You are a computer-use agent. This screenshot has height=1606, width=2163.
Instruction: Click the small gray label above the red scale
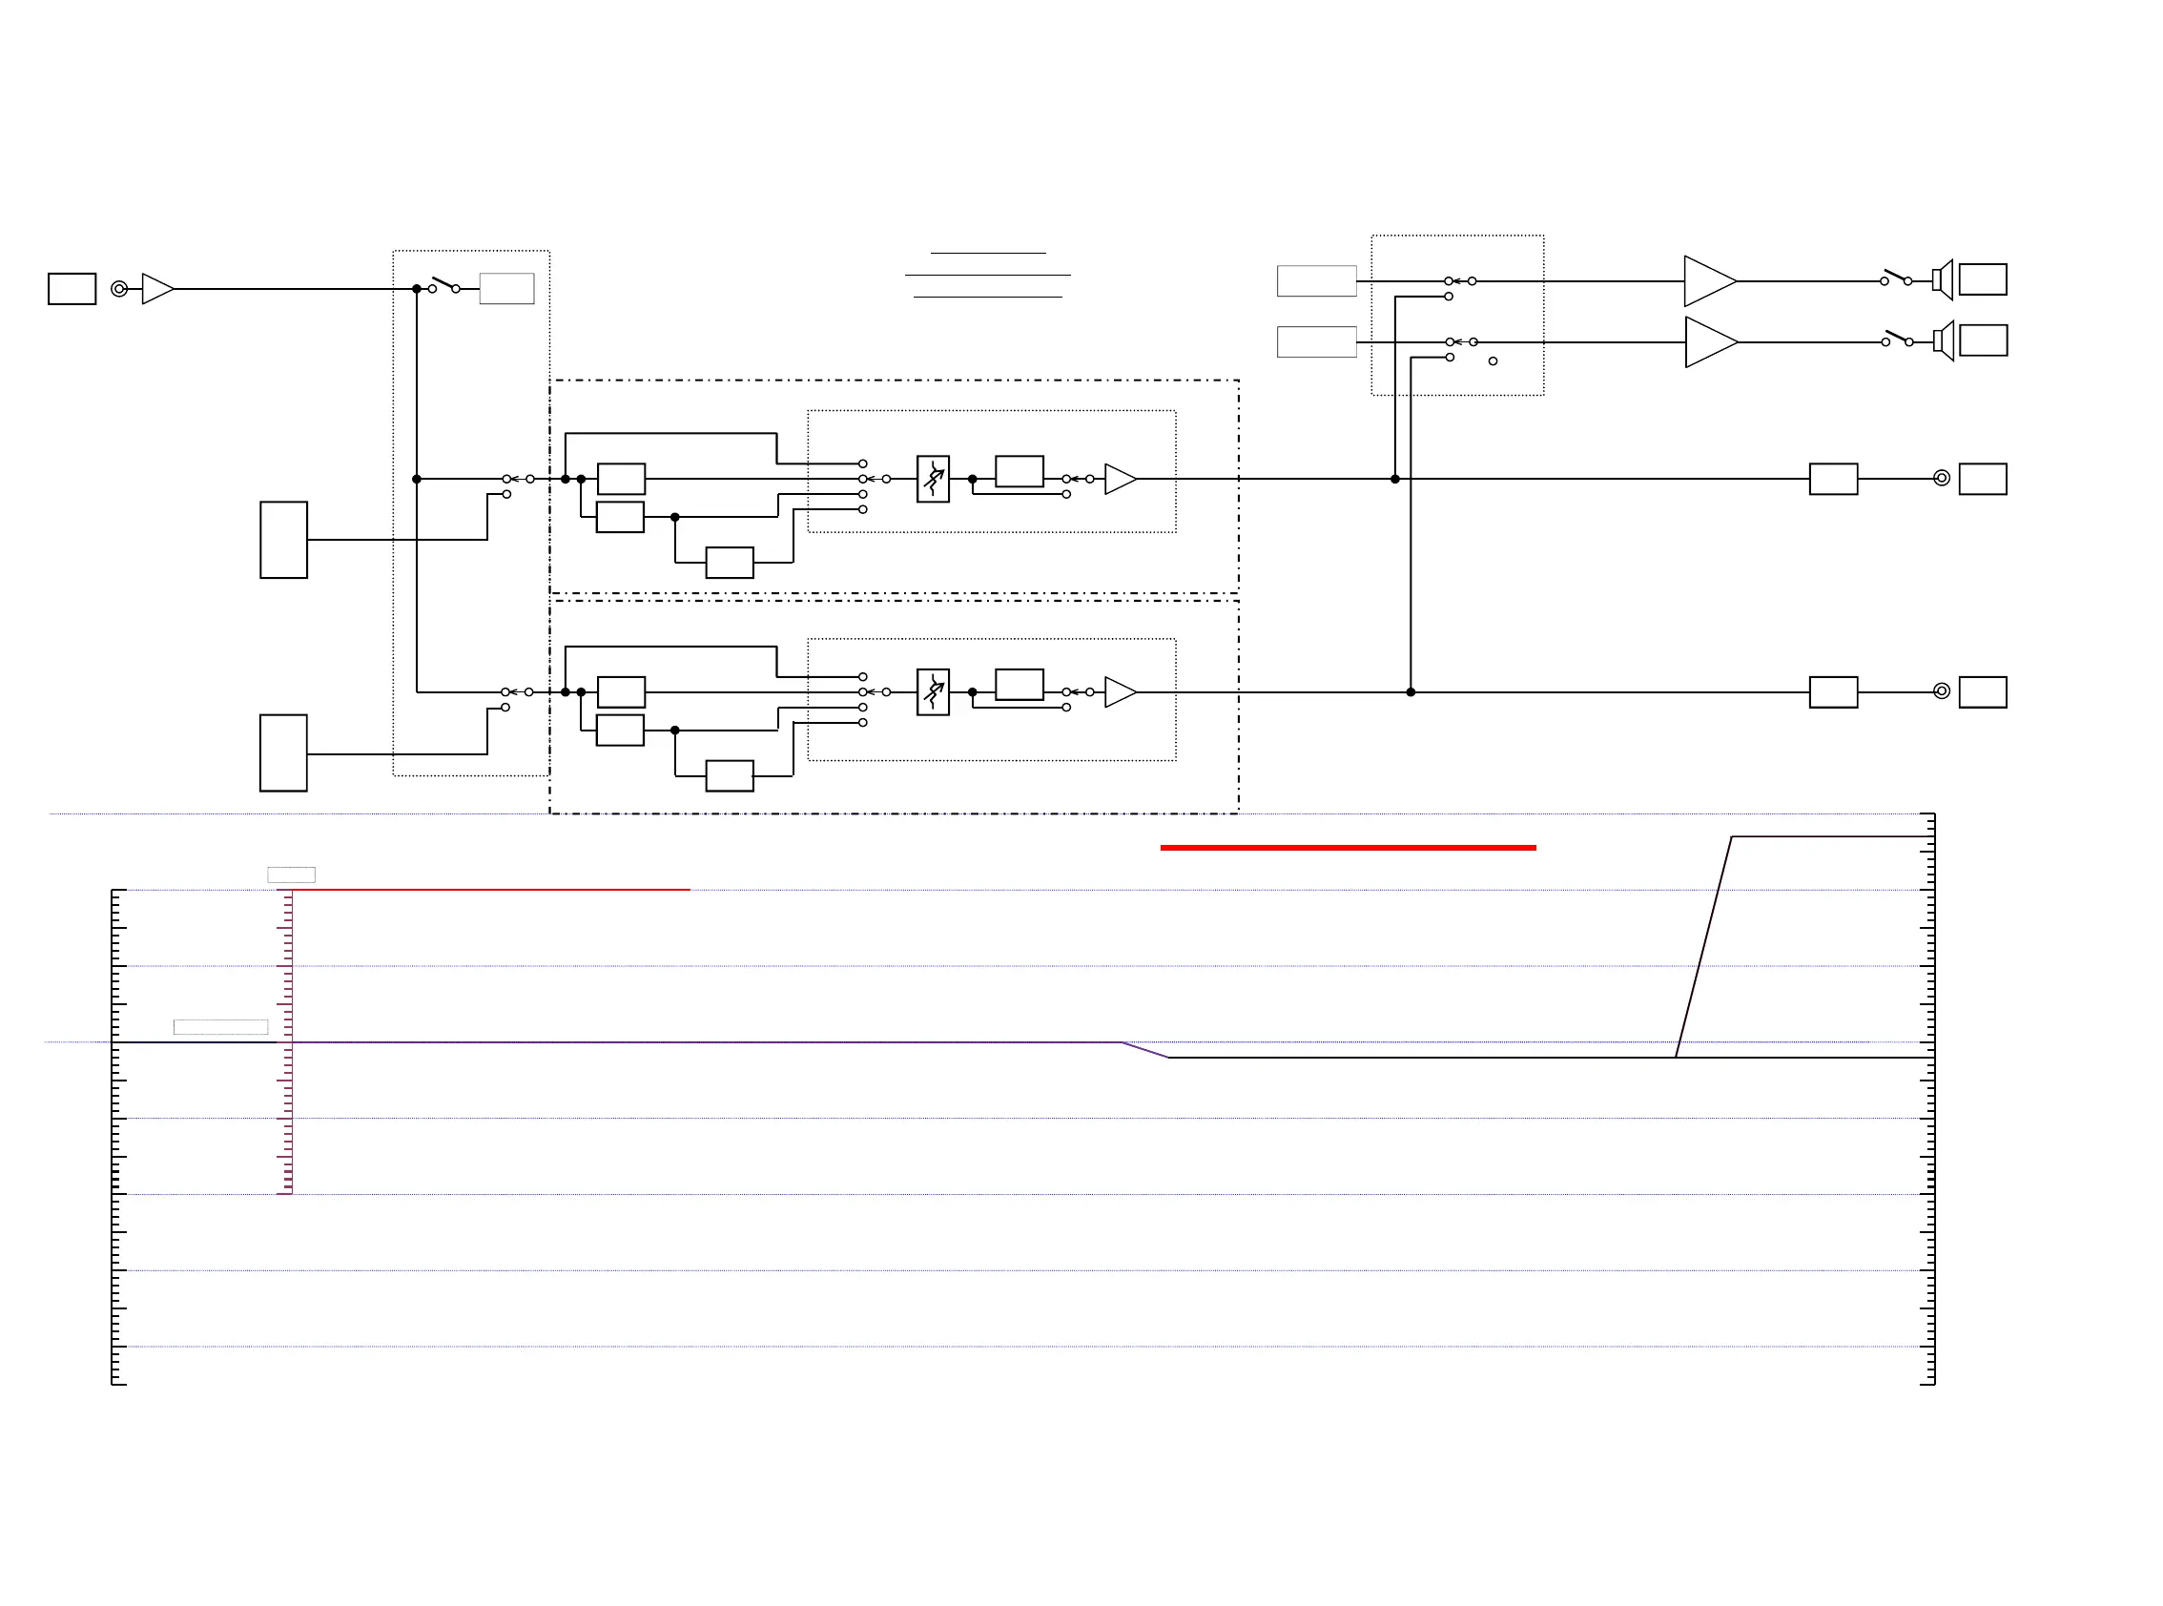tap(291, 875)
